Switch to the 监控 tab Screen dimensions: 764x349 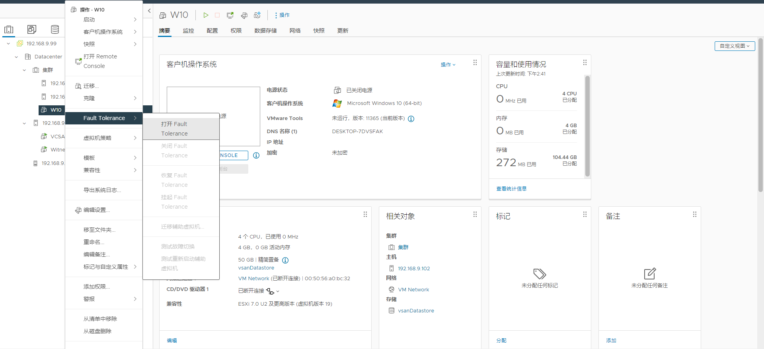(188, 31)
